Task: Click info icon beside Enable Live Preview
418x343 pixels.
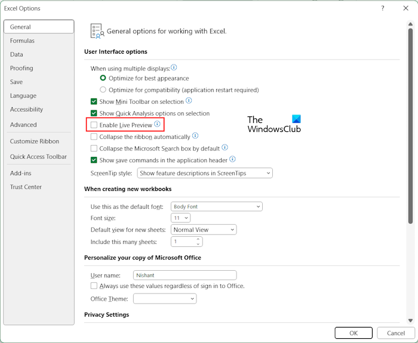Action: pyautogui.click(x=157, y=124)
